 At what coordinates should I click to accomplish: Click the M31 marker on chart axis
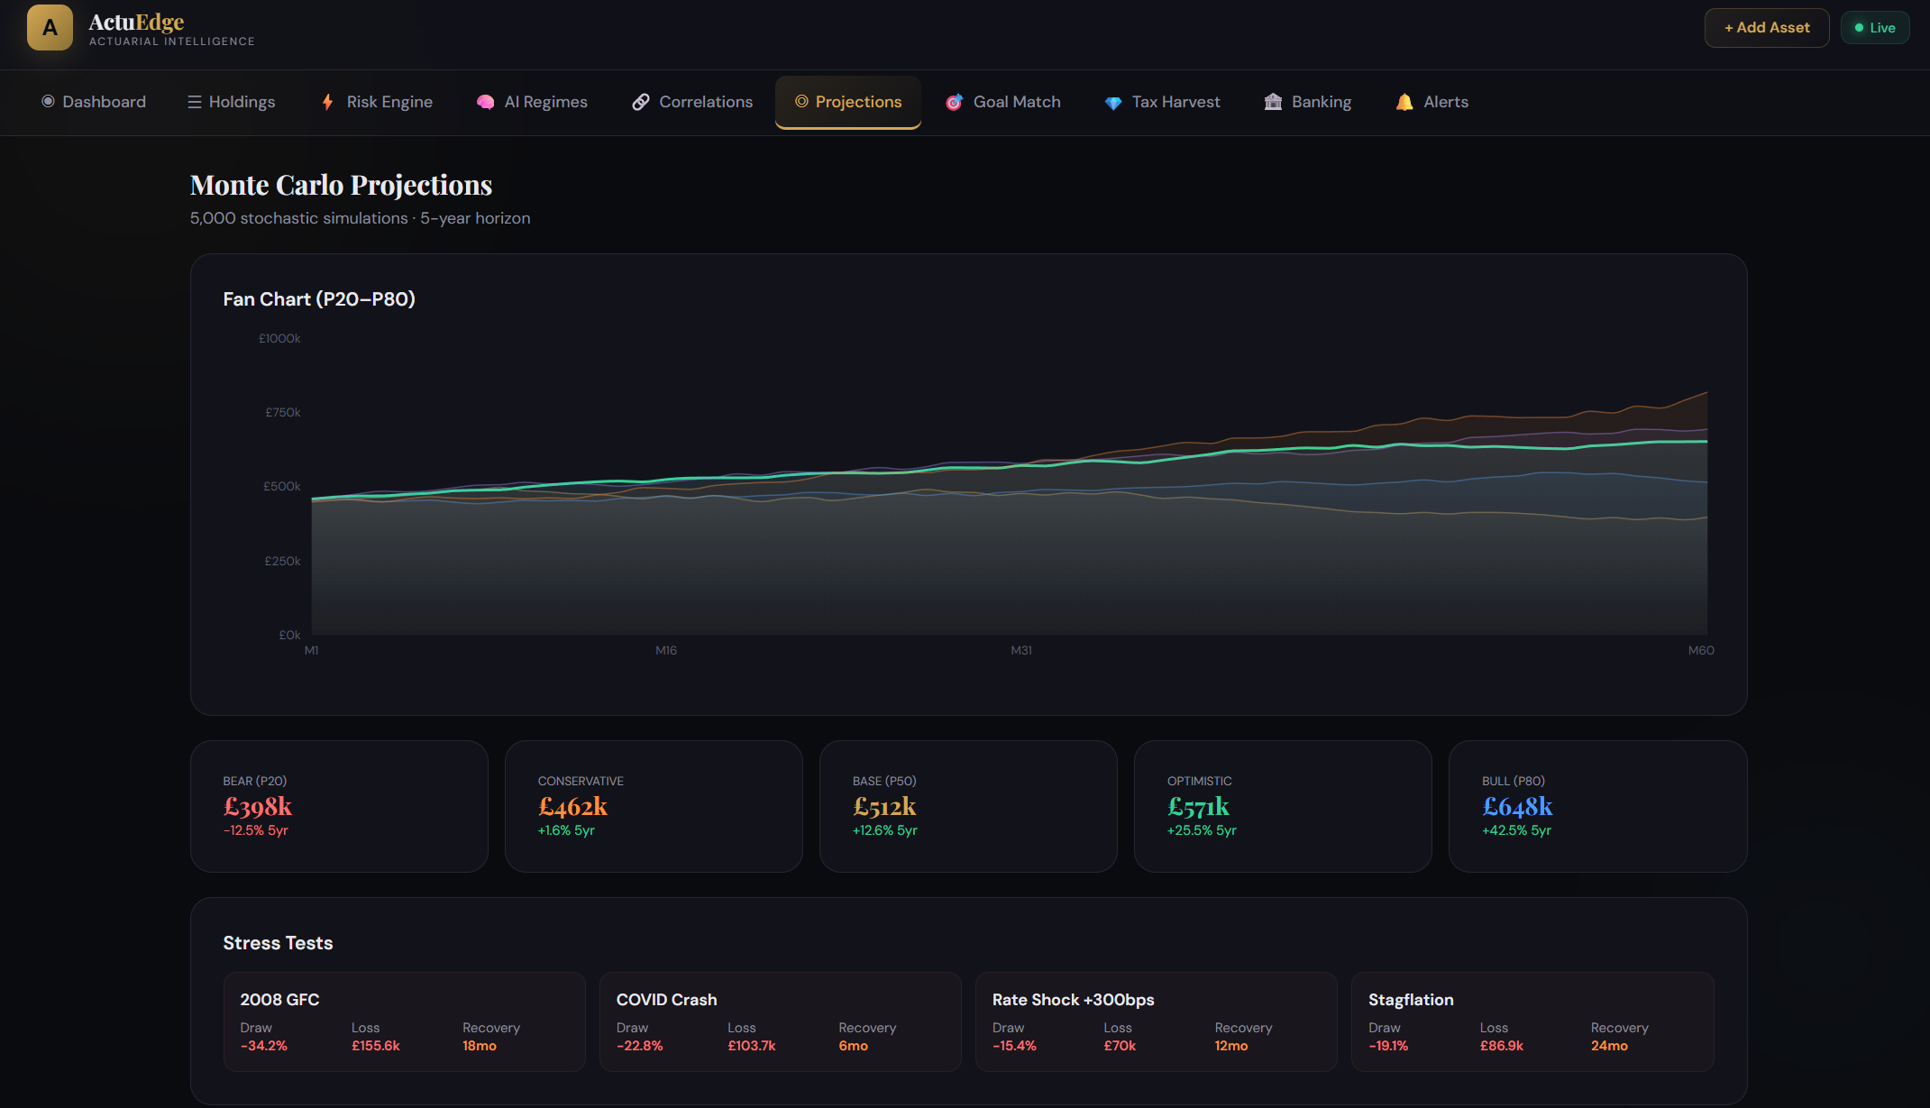[x=1020, y=650]
